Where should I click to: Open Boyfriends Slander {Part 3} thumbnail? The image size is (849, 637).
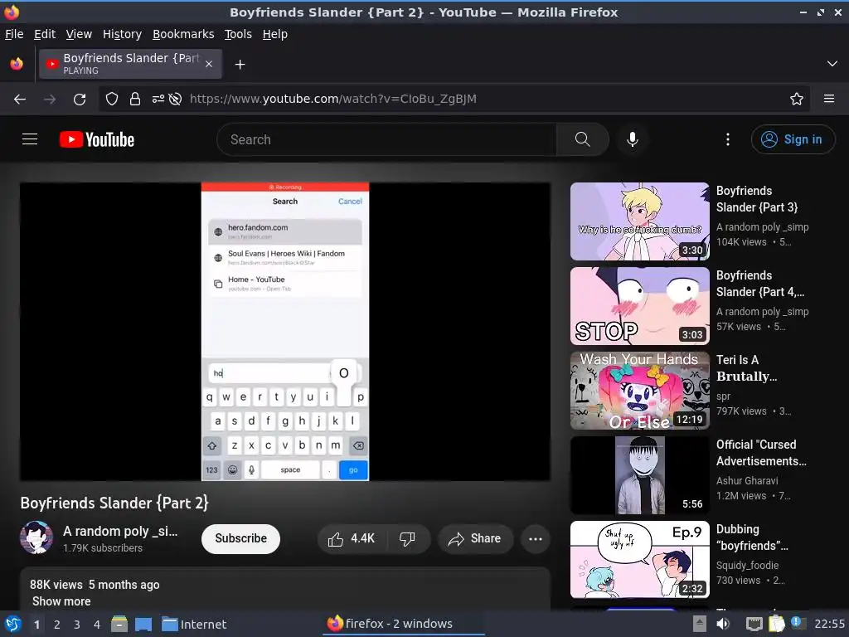pyautogui.click(x=639, y=221)
